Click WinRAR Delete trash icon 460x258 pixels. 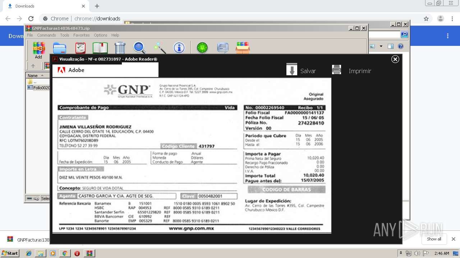point(120,48)
